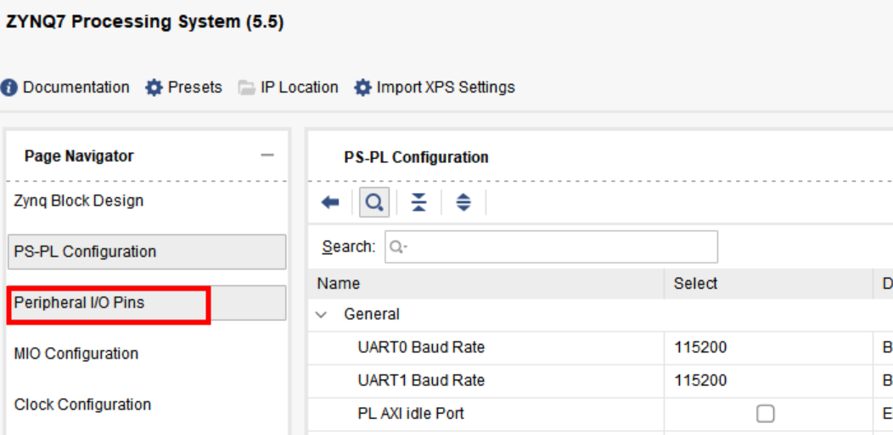The height and width of the screenshot is (435, 893).
Task: Select the UART1 Baud Rate row label
Action: 421,381
